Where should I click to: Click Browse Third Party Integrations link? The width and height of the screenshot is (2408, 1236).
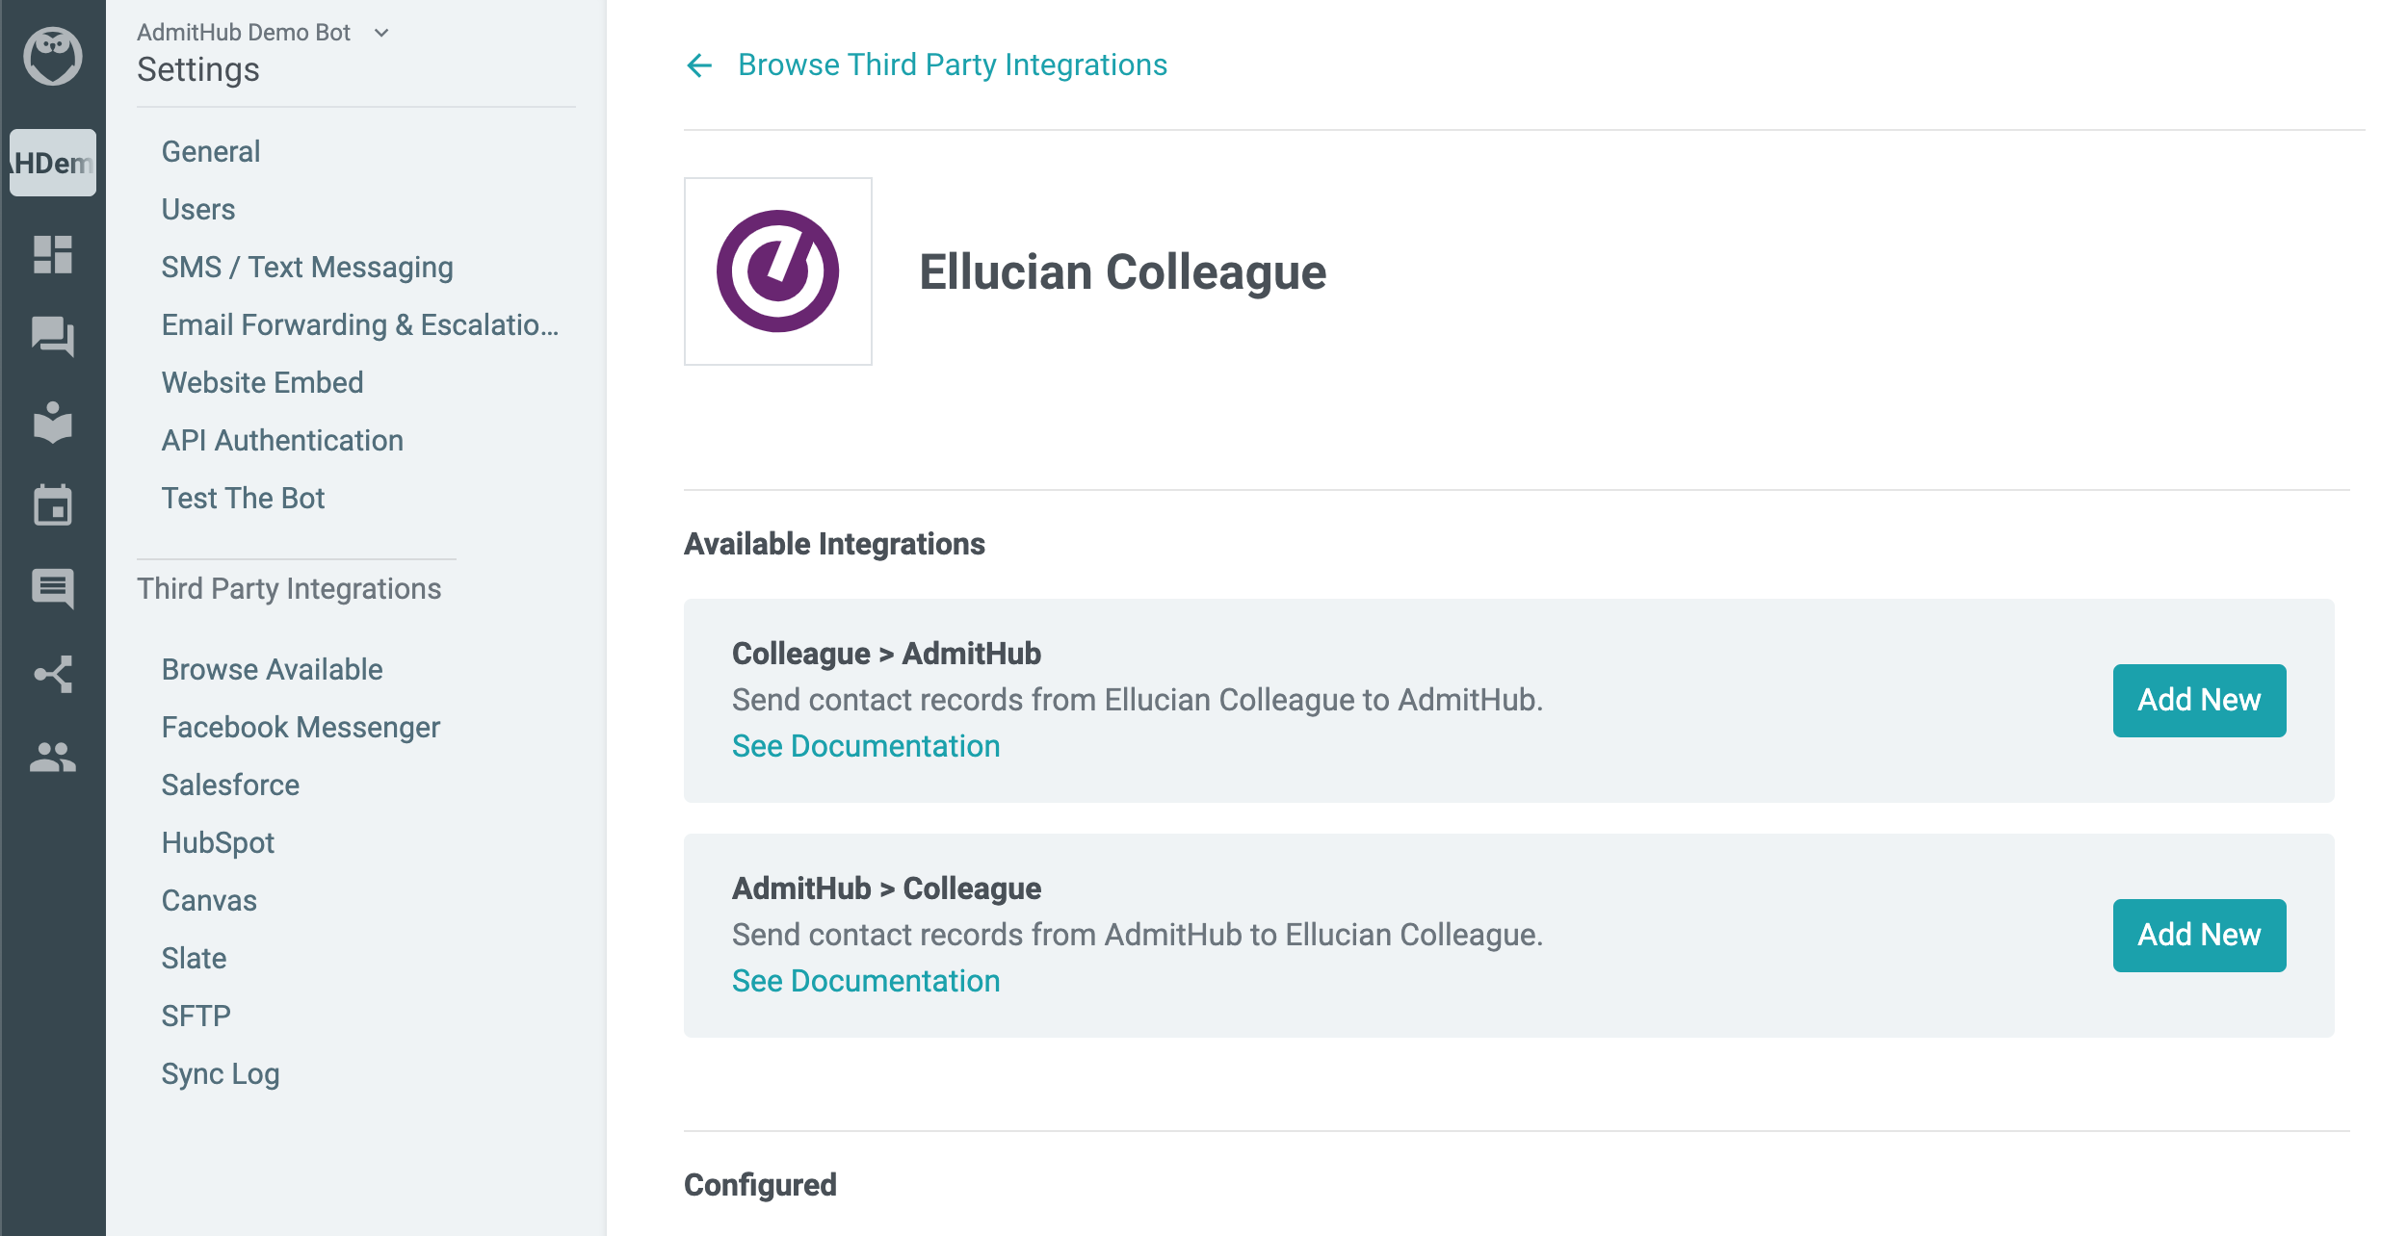[x=953, y=65]
